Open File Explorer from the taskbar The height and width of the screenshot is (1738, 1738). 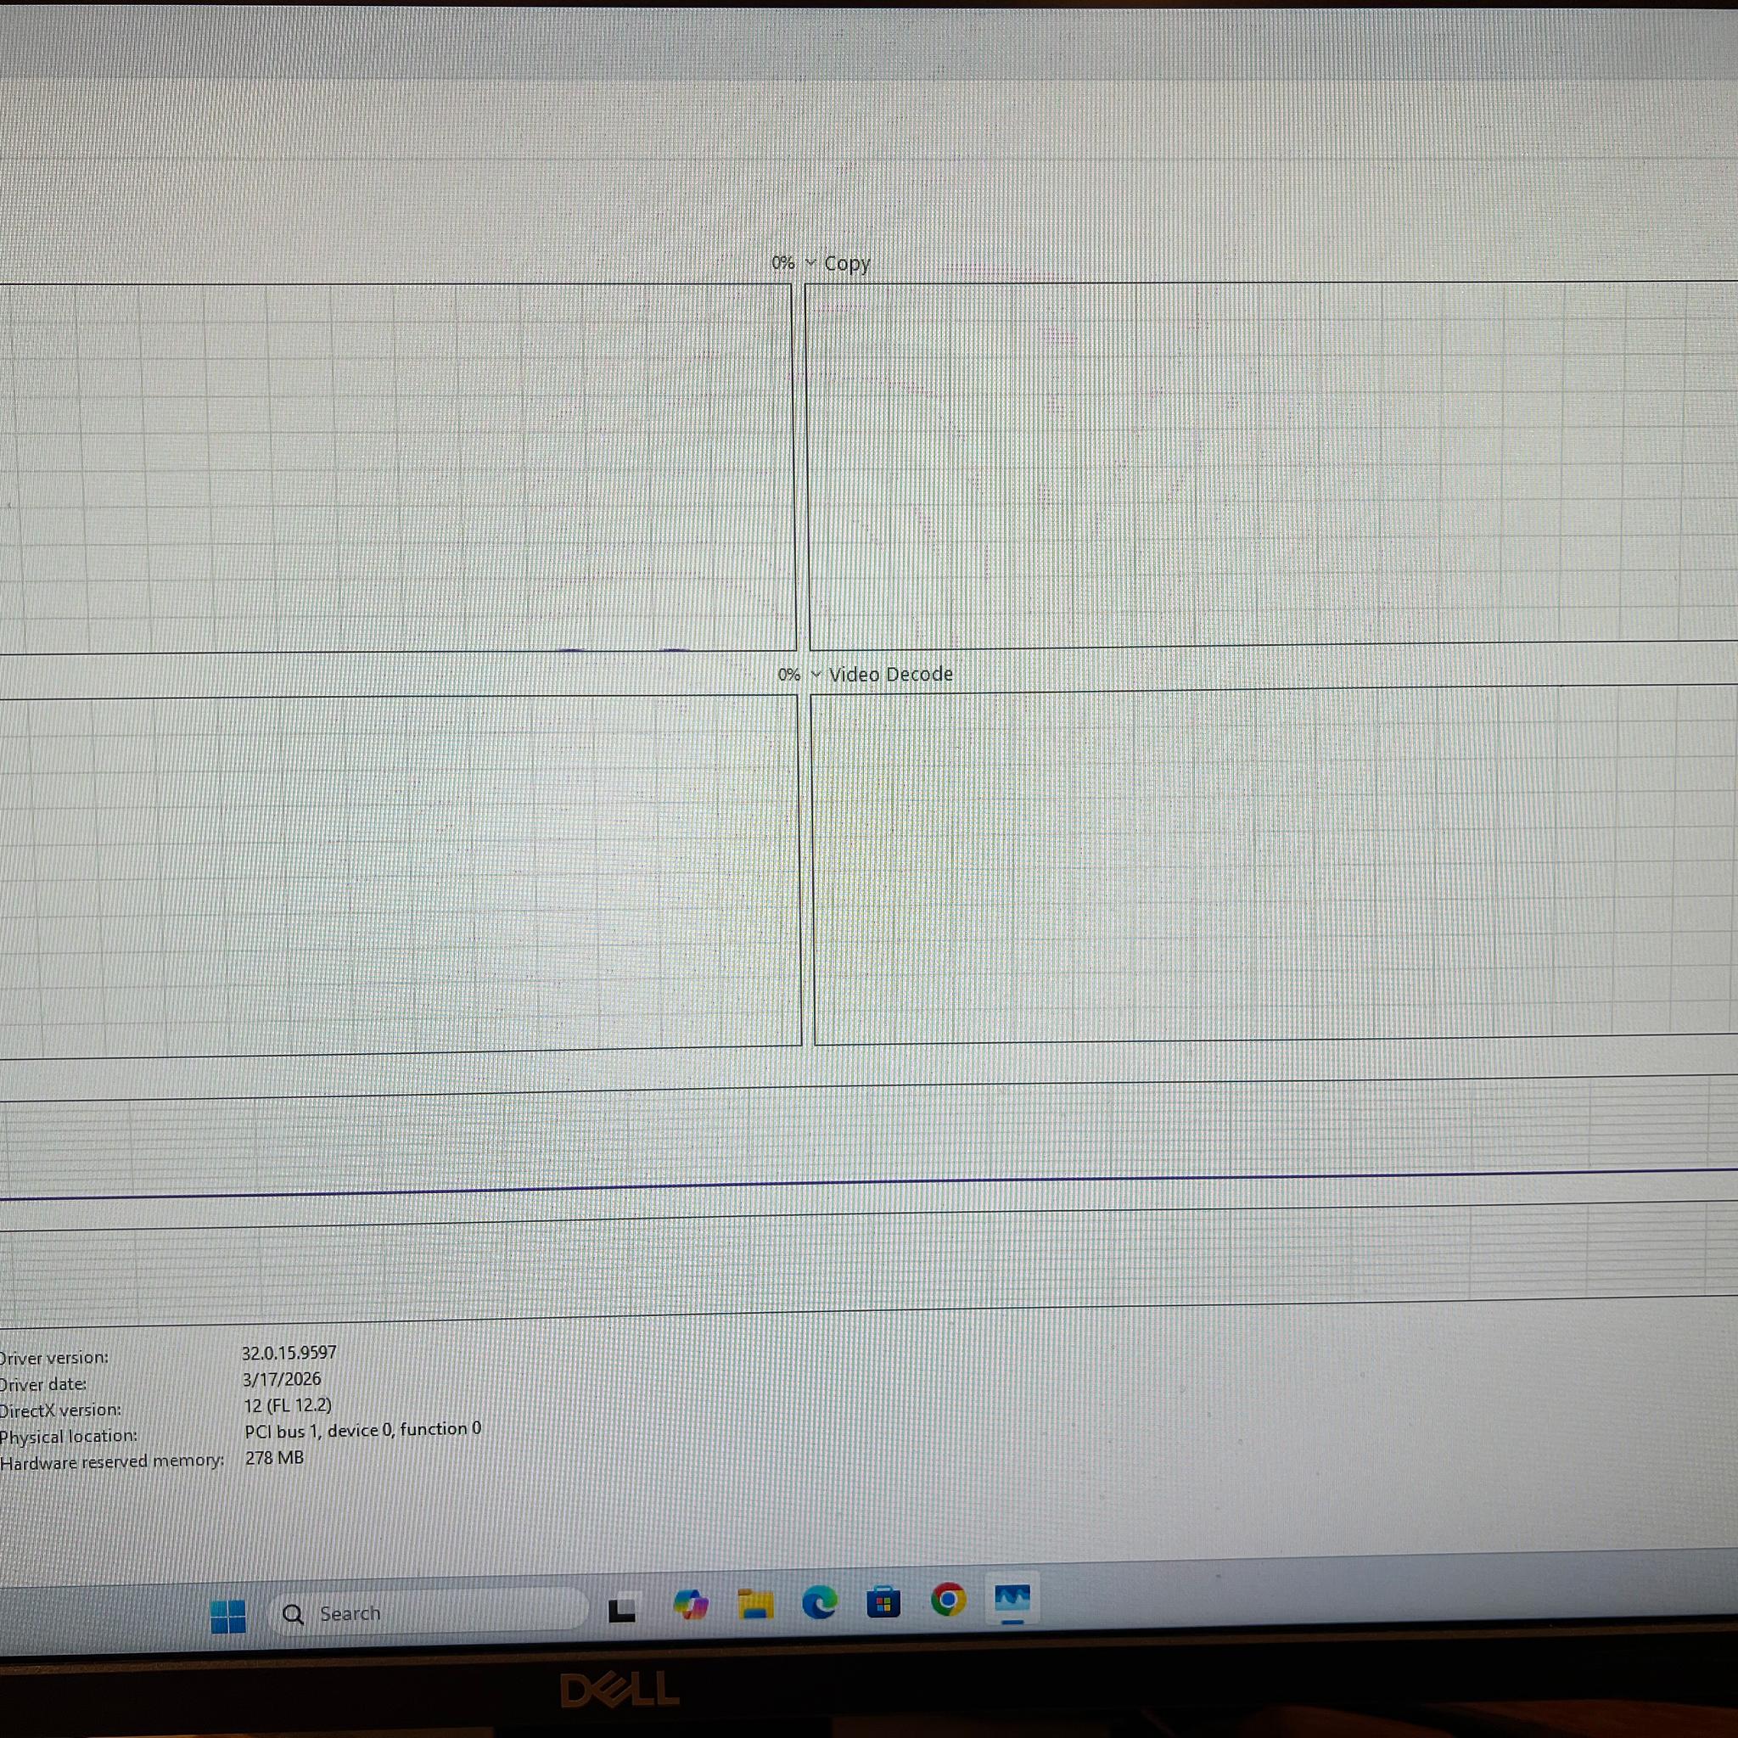pos(754,1604)
